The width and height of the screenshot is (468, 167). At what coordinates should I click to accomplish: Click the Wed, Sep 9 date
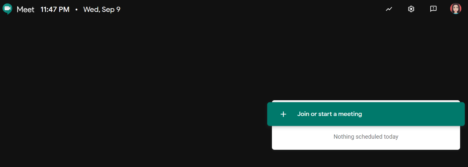[x=102, y=10]
